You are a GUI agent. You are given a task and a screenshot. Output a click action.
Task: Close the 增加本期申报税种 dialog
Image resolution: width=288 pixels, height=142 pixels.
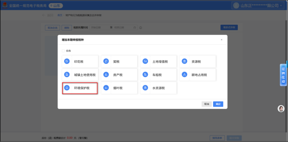(x=222, y=40)
